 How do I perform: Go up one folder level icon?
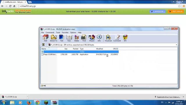point(43,45)
